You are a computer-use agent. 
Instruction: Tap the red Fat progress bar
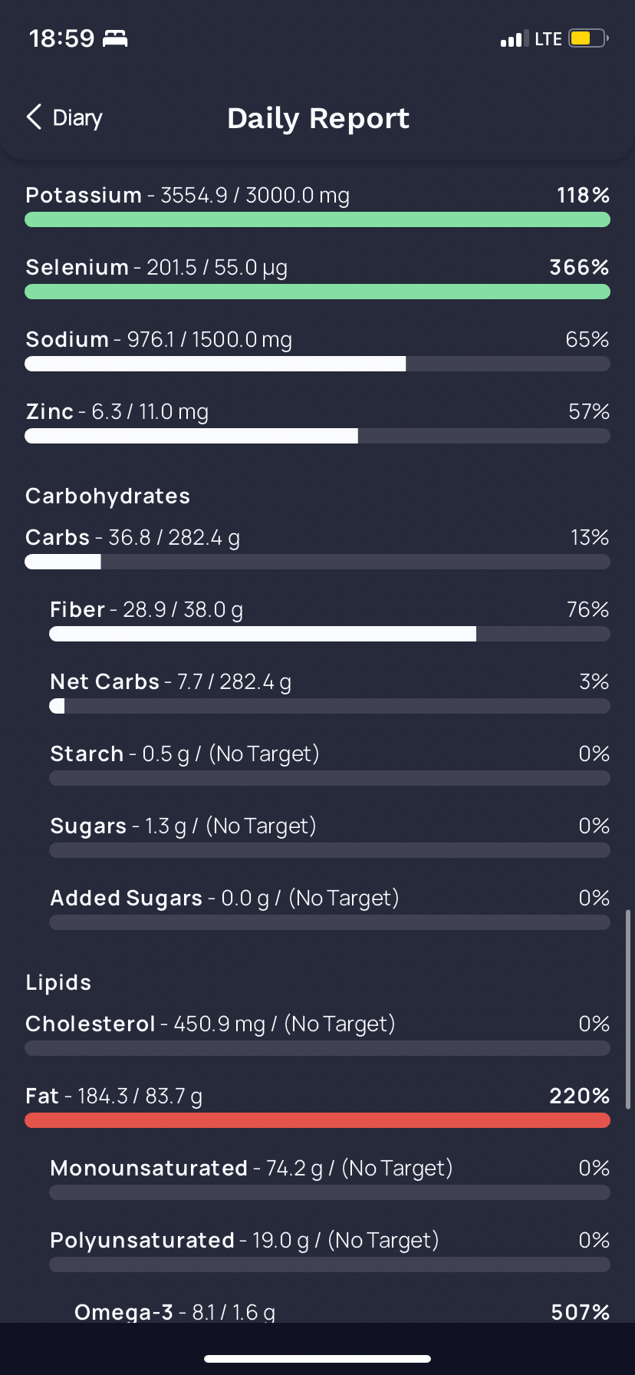(x=317, y=1120)
